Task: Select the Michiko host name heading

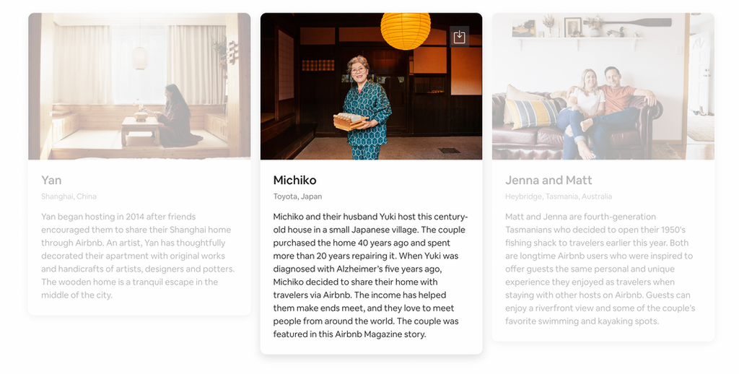Action: (294, 181)
